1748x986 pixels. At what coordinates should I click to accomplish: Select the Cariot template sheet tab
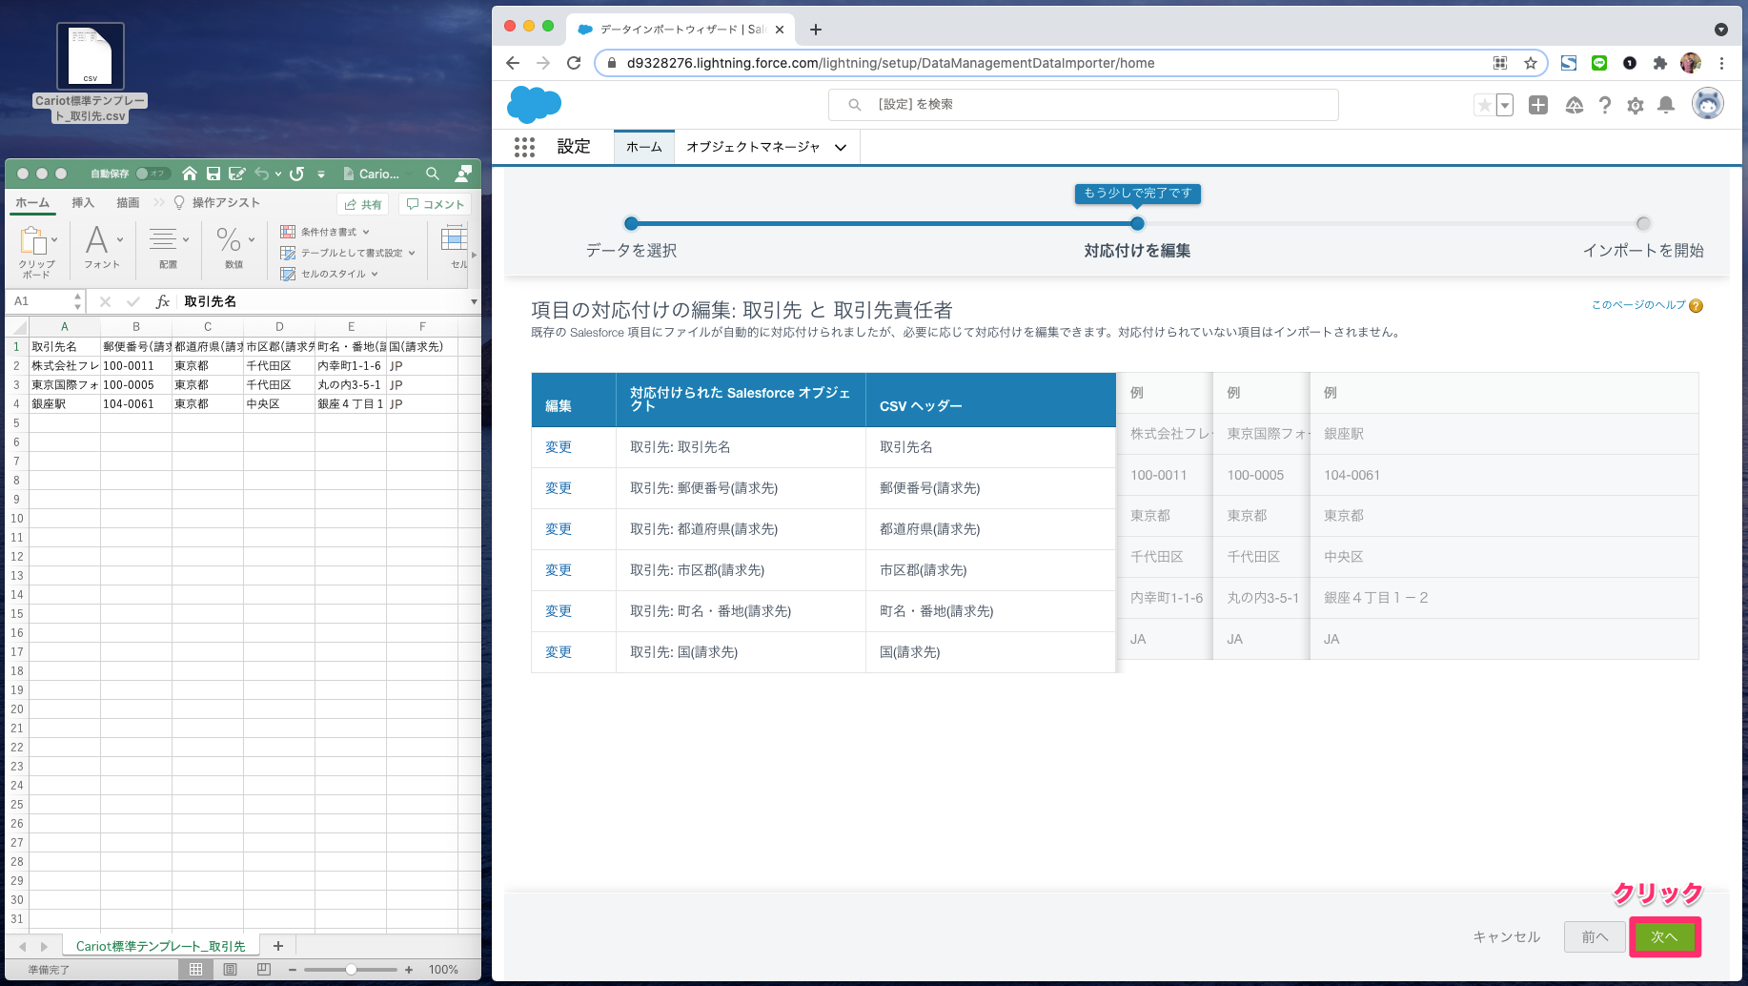click(x=160, y=946)
